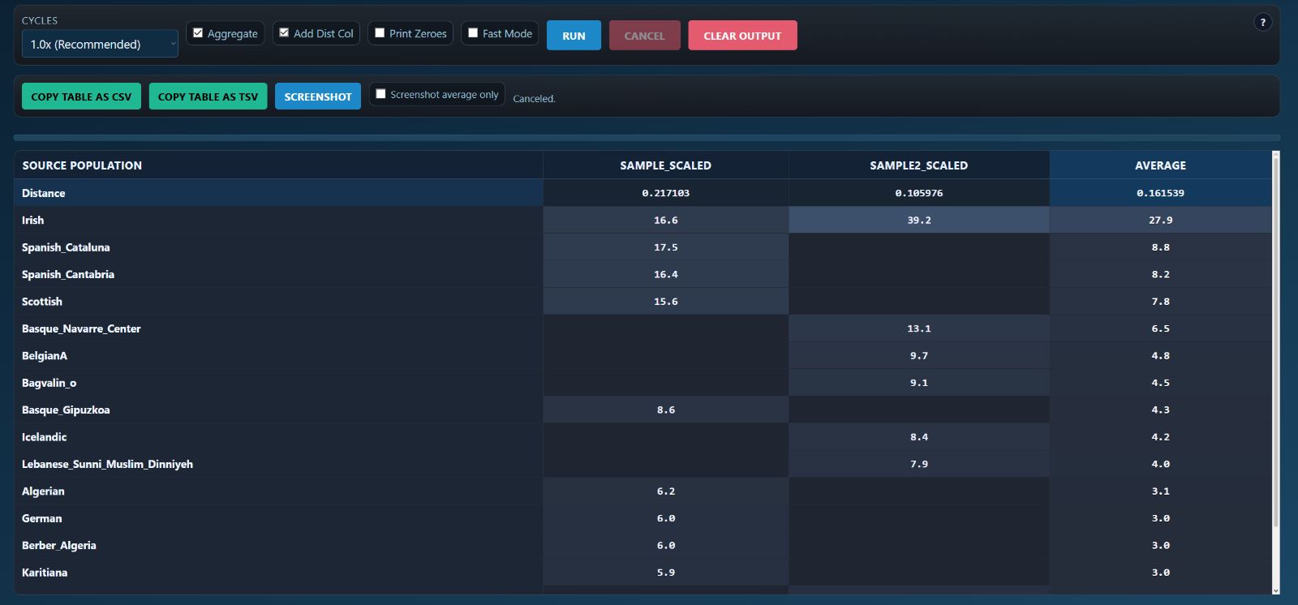
Task: Enable Print Zeroes option
Action: 380,33
